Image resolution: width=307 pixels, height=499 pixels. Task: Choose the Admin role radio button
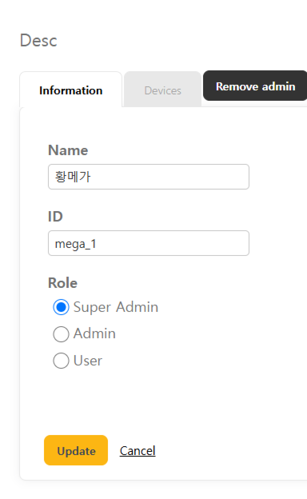point(61,334)
